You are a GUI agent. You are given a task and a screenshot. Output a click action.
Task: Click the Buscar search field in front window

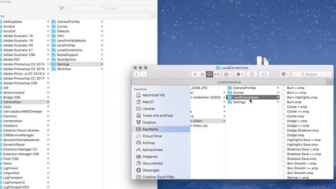tap(311, 74)
